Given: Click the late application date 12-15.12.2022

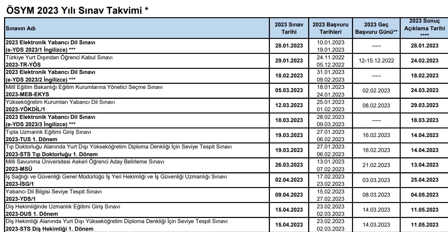Looking at the screenshot, I should click(376, 61).
